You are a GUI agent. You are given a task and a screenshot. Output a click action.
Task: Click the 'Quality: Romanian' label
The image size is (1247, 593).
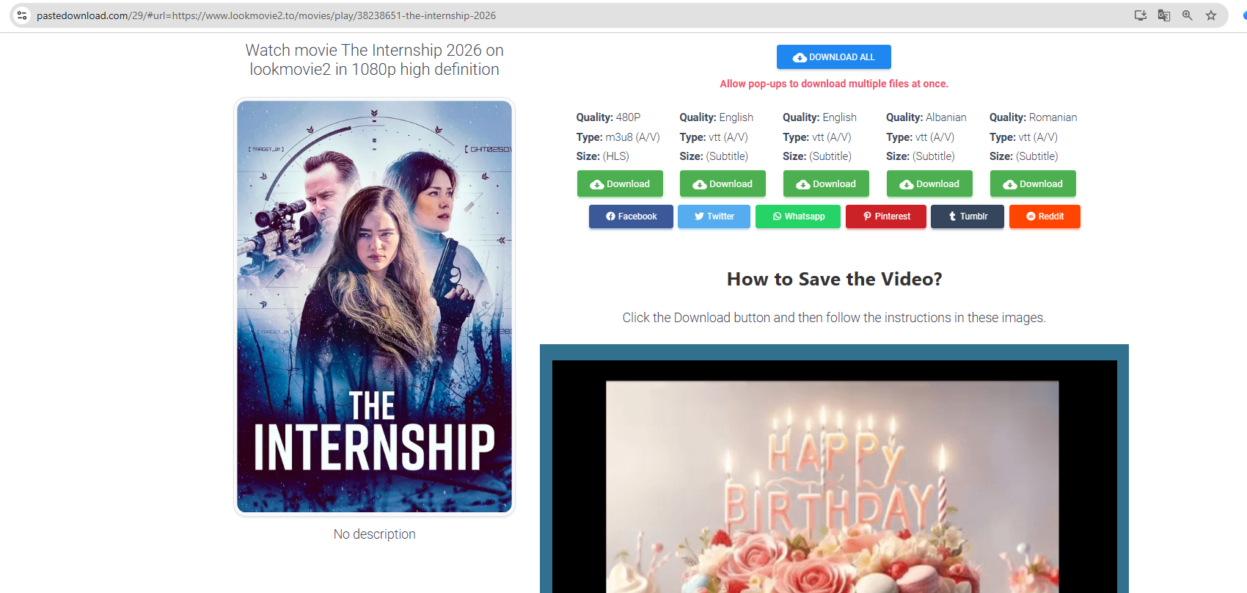(1033, 117)
